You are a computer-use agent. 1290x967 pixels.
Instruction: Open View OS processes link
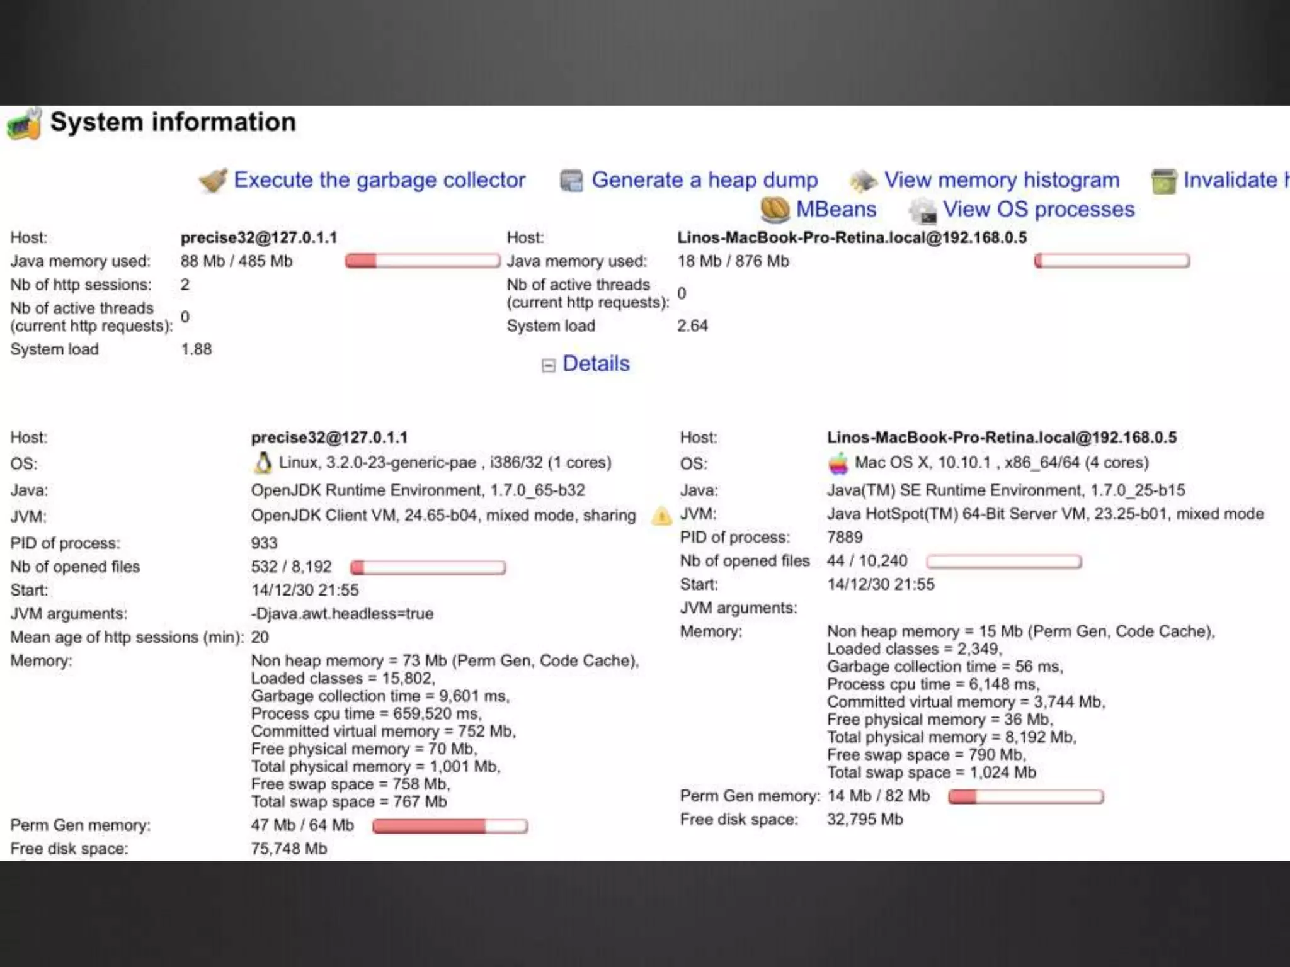click(1038, 209)
